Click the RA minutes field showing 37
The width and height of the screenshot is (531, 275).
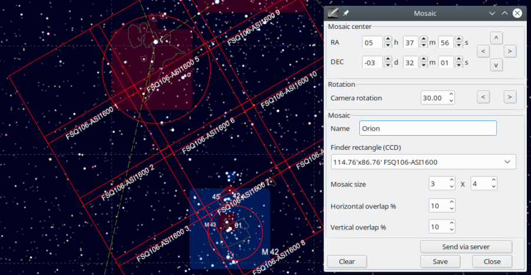(411, 42)
